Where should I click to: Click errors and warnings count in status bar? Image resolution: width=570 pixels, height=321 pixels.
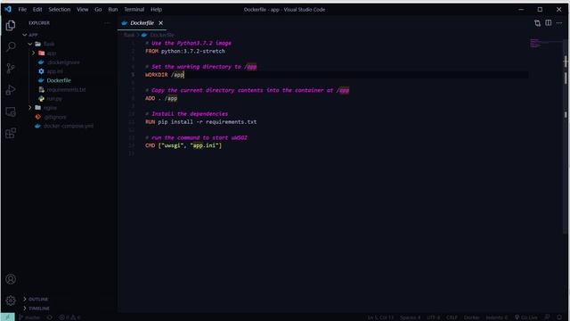click(69, 317)
